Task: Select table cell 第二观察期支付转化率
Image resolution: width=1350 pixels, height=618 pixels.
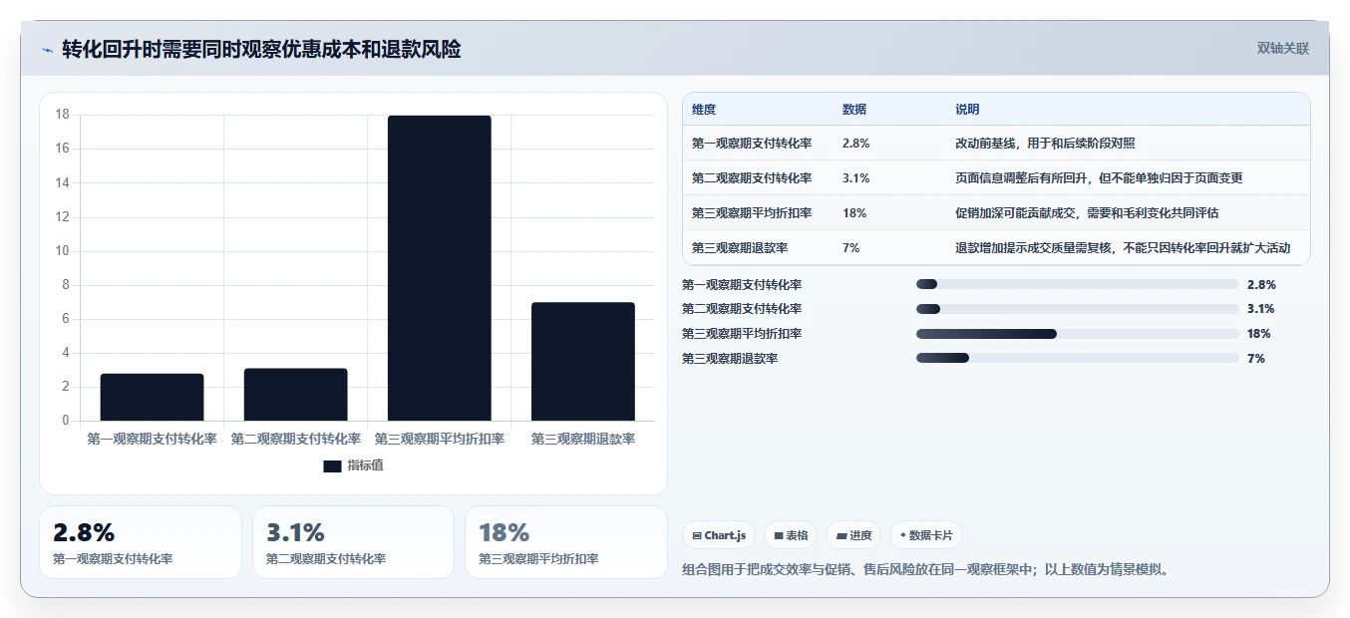Action: point(752,178)
